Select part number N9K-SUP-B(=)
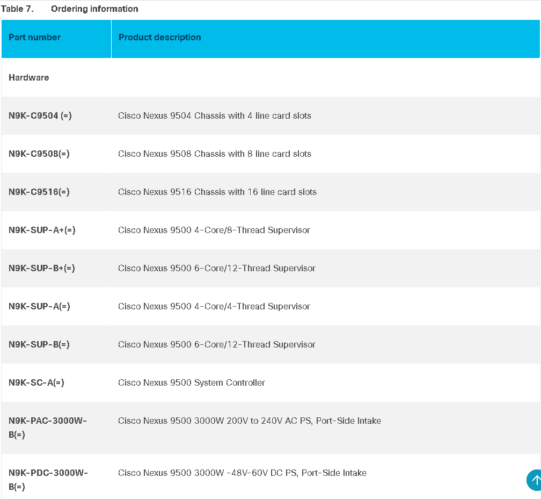This screenshot has width=541, height=499. coord(39,345)
